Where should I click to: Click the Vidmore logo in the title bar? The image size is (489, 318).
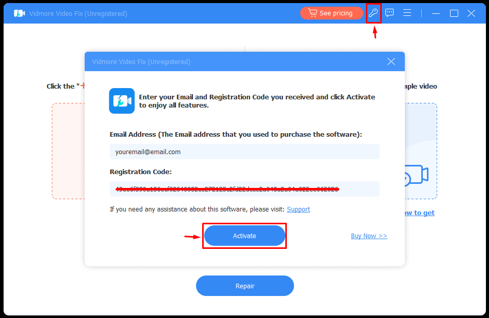click(19, 13)
